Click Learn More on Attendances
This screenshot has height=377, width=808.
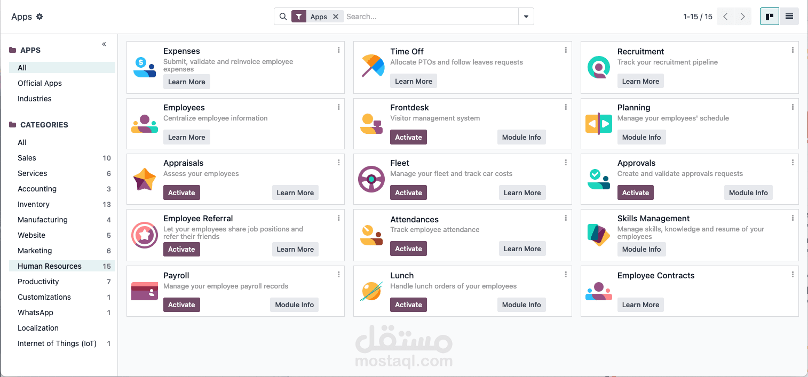tap(522, 248)
